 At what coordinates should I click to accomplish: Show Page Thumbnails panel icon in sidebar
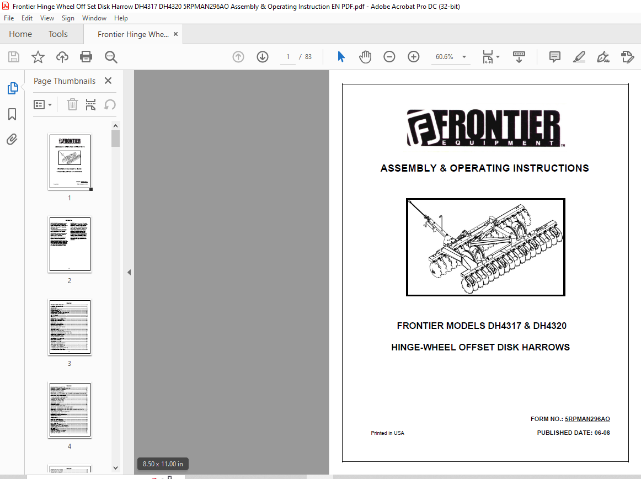tap(13, 88)
